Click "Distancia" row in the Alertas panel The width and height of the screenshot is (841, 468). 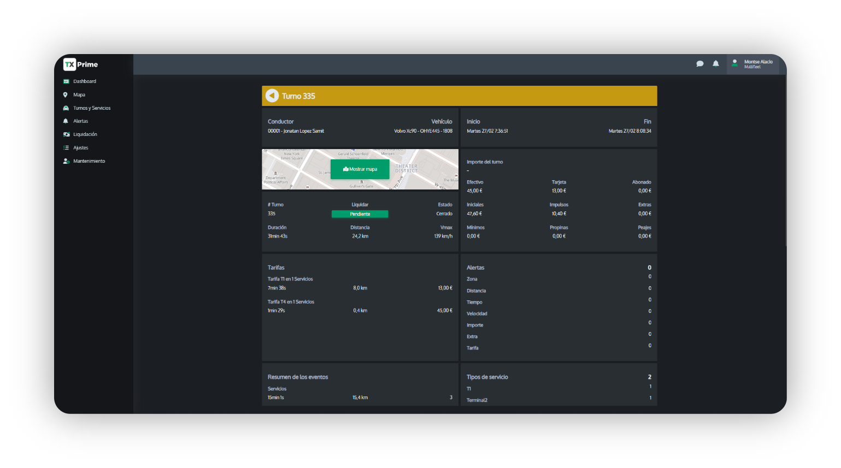pos(477,291)
